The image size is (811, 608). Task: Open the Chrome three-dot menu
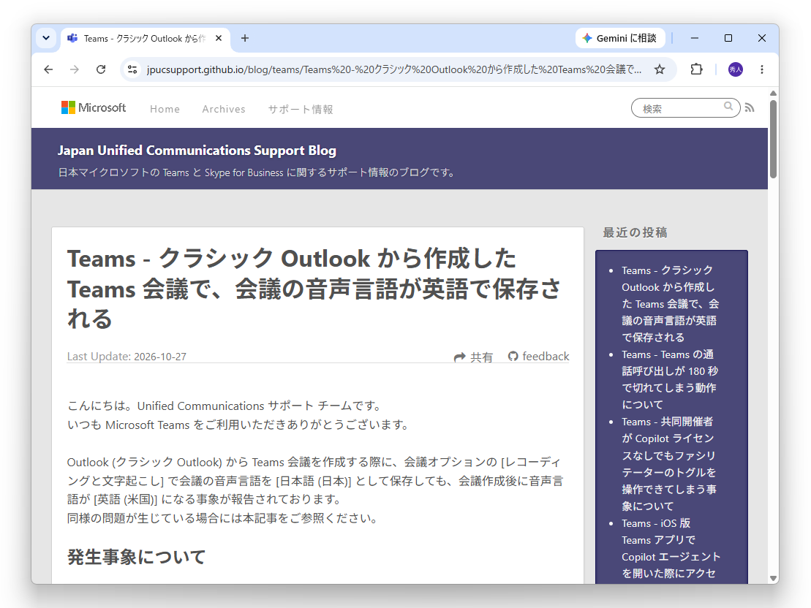point(762,69)
